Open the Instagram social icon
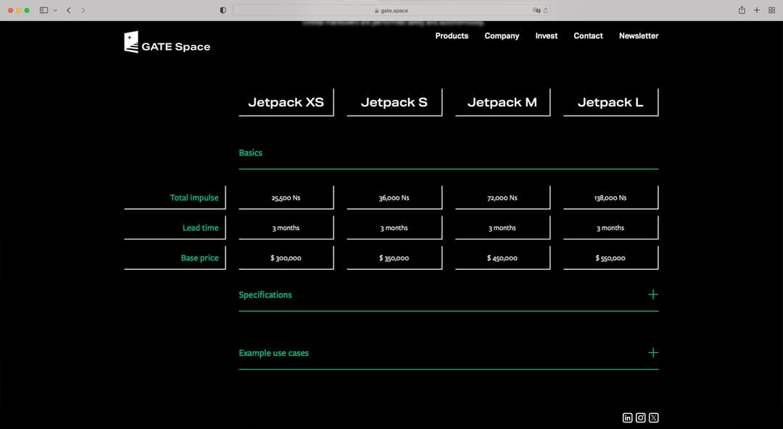This screenshot has width=783, height=429. coord(640,417)
